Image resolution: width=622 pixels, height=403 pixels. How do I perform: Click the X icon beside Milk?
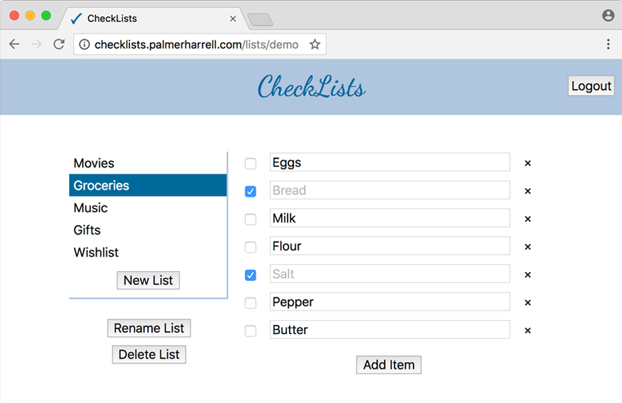(x=527, y=219)
